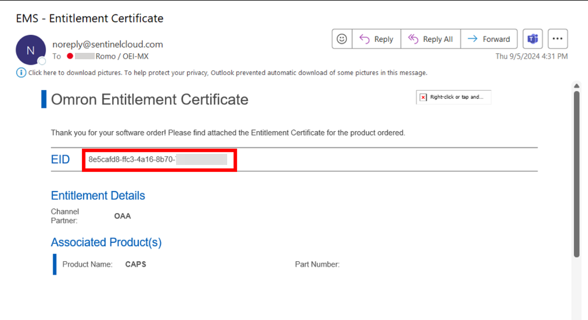Click the scrollbar up arrow
Viewport: 588px width, 320px height.
click(x=577, y=86)
